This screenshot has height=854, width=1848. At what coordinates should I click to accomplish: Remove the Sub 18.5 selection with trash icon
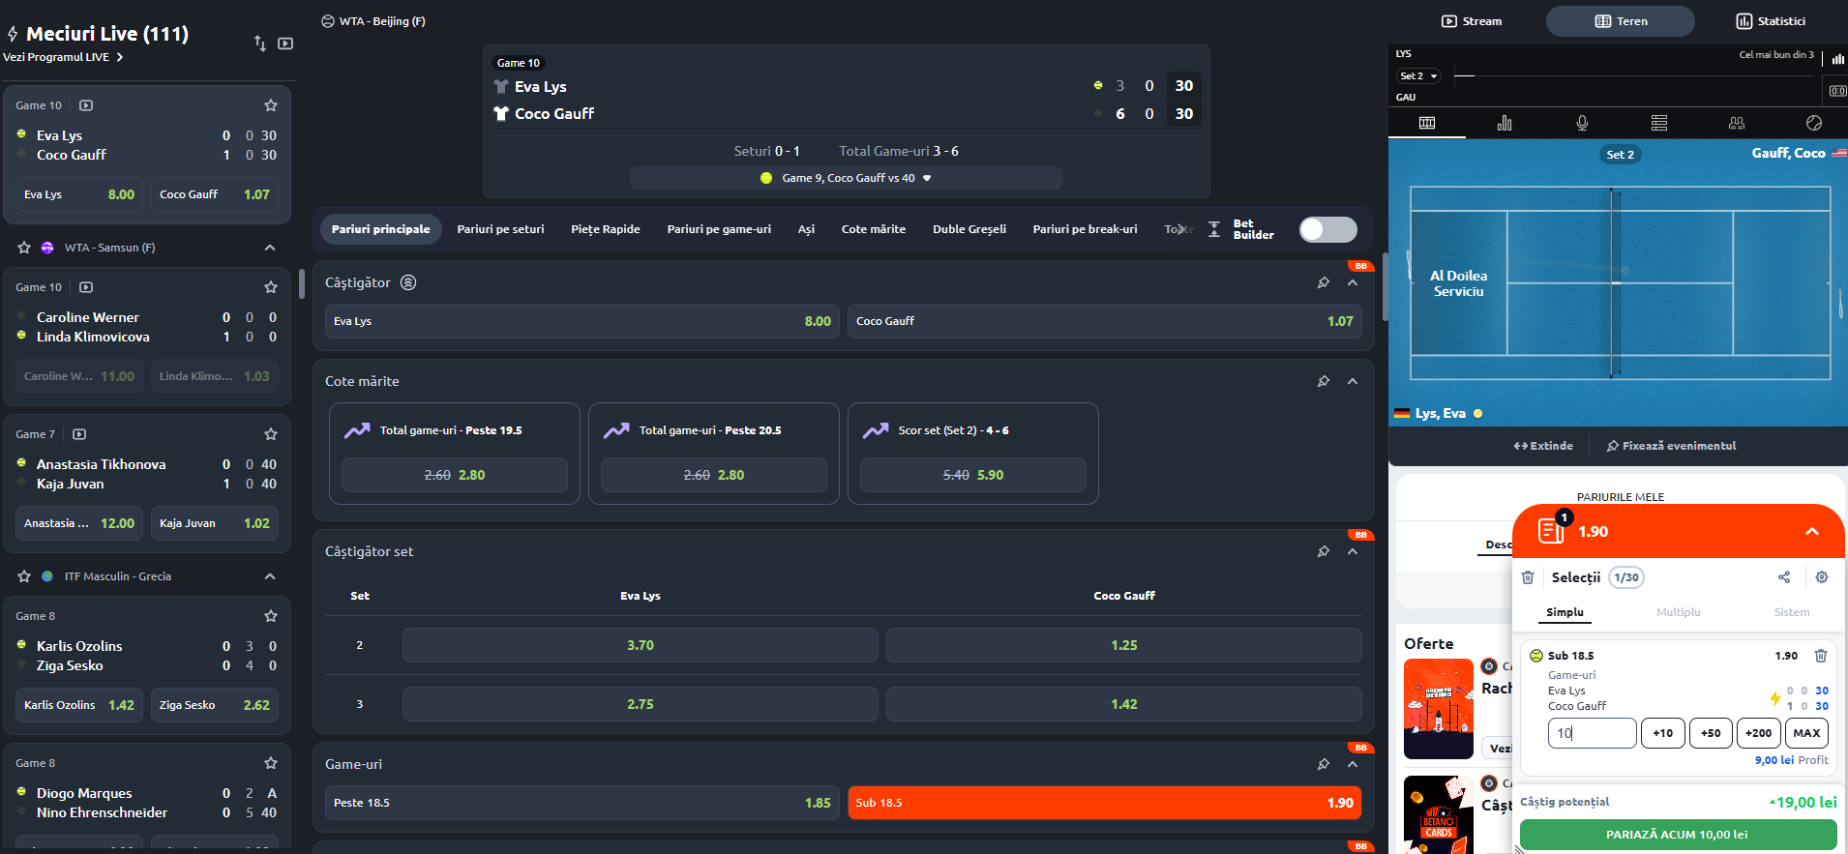click(x=1820, y=656)
